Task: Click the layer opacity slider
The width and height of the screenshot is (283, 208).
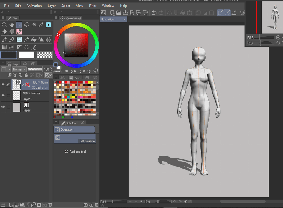Action: tap(35, 69)
